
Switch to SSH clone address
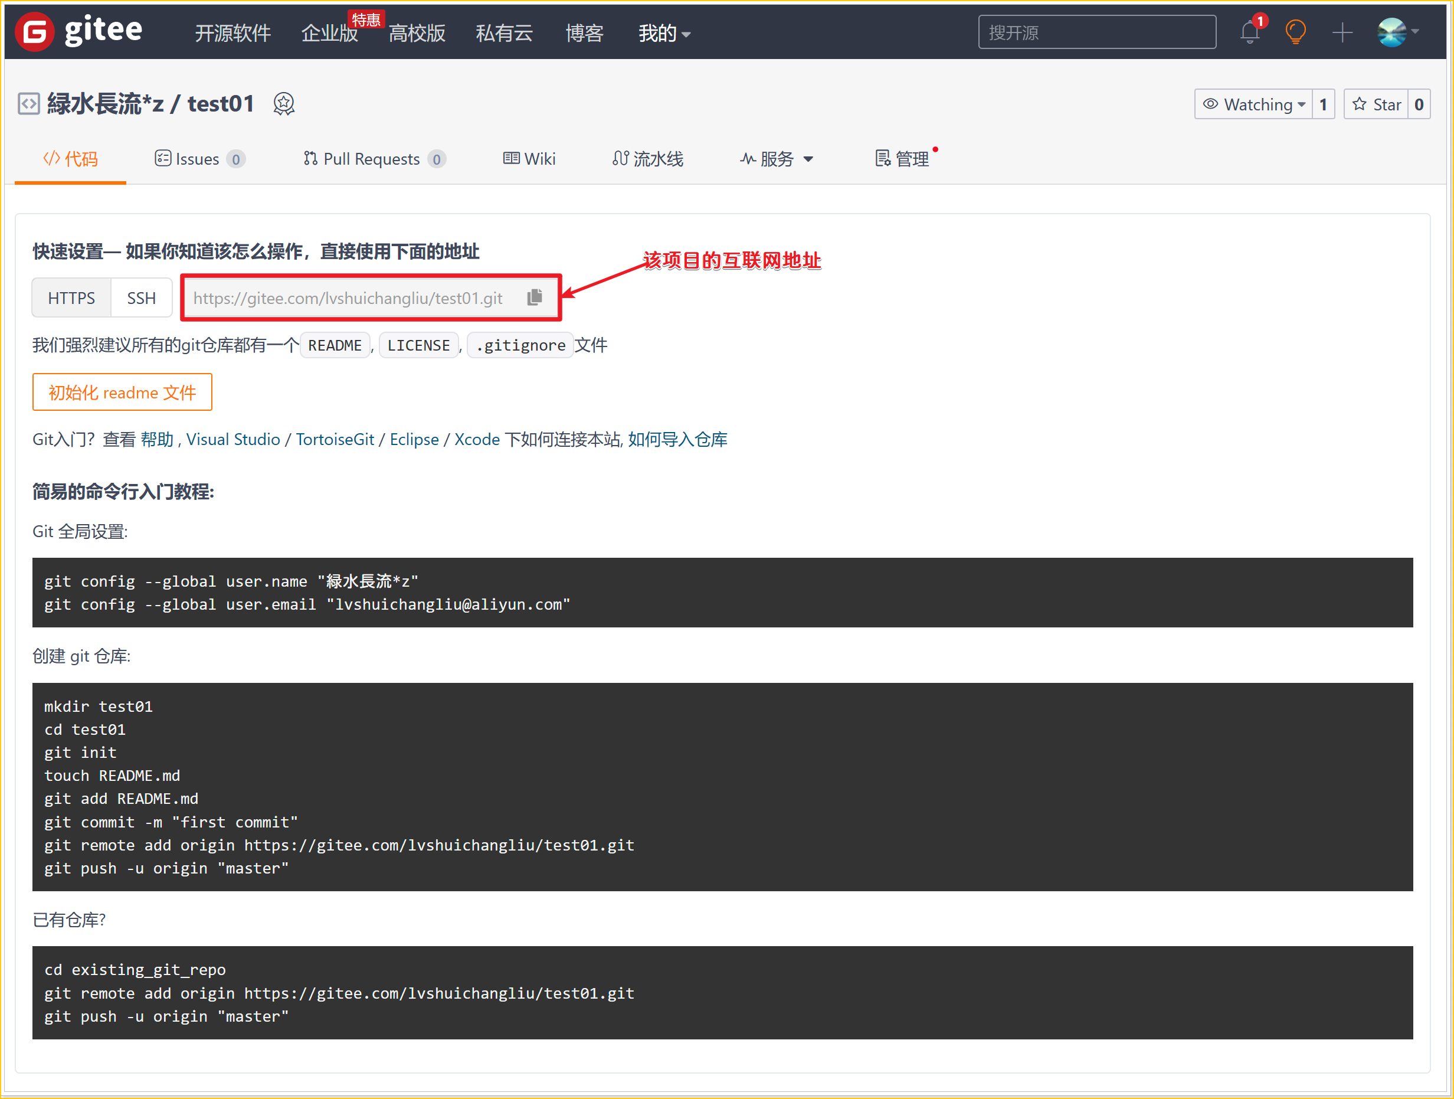point(141,297)
